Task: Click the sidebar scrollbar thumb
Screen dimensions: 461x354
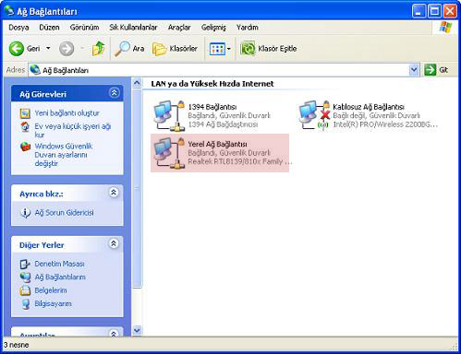Action: tap(137, 189)
